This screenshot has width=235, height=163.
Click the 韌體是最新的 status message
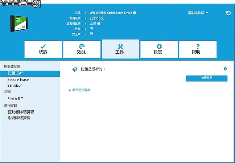[x=93, y=69]
